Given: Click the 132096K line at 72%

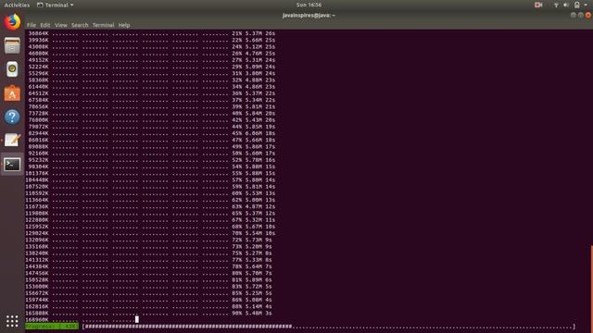Looking at the screenshot, I should click(148, 240).
